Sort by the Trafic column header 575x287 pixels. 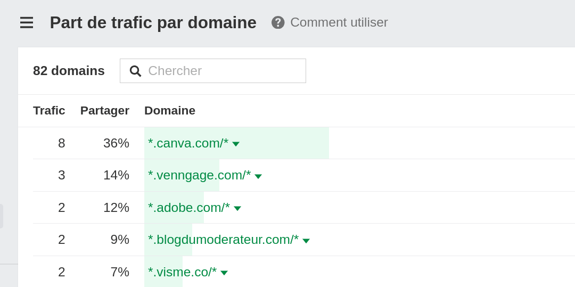click(49, 110)
